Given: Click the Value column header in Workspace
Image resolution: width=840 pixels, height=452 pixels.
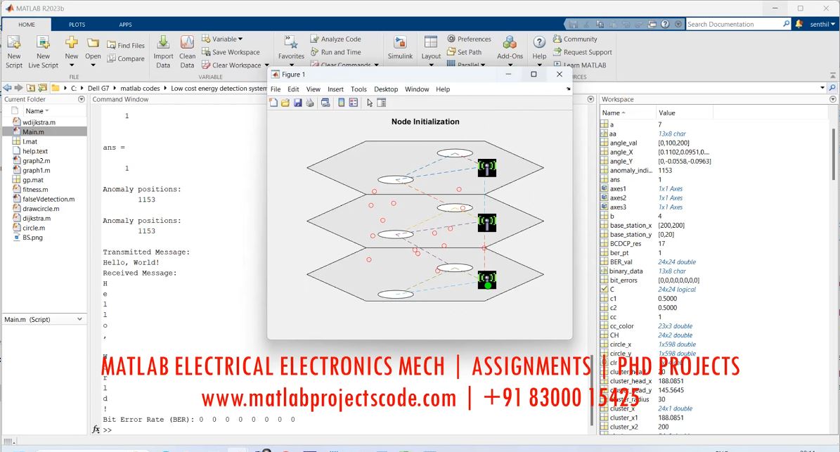Looking at the screenshot, I should tap(685, 112).
